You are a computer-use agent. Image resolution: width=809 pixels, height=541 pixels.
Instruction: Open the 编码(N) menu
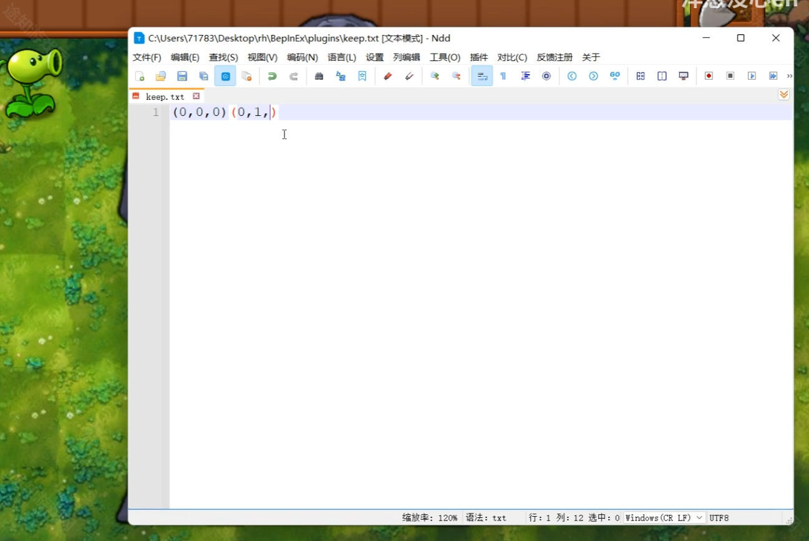pos(303,57)
